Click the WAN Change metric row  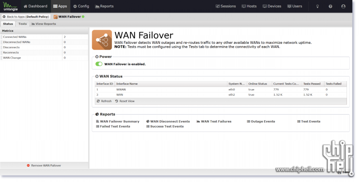click(x=44, y=58)
